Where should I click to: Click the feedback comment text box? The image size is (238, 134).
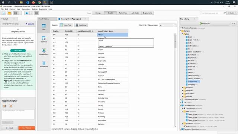tap(18, 114)
